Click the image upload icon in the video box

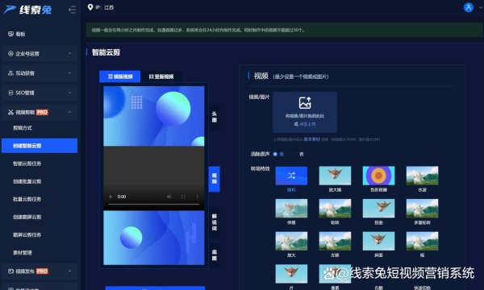coord(305,103)
